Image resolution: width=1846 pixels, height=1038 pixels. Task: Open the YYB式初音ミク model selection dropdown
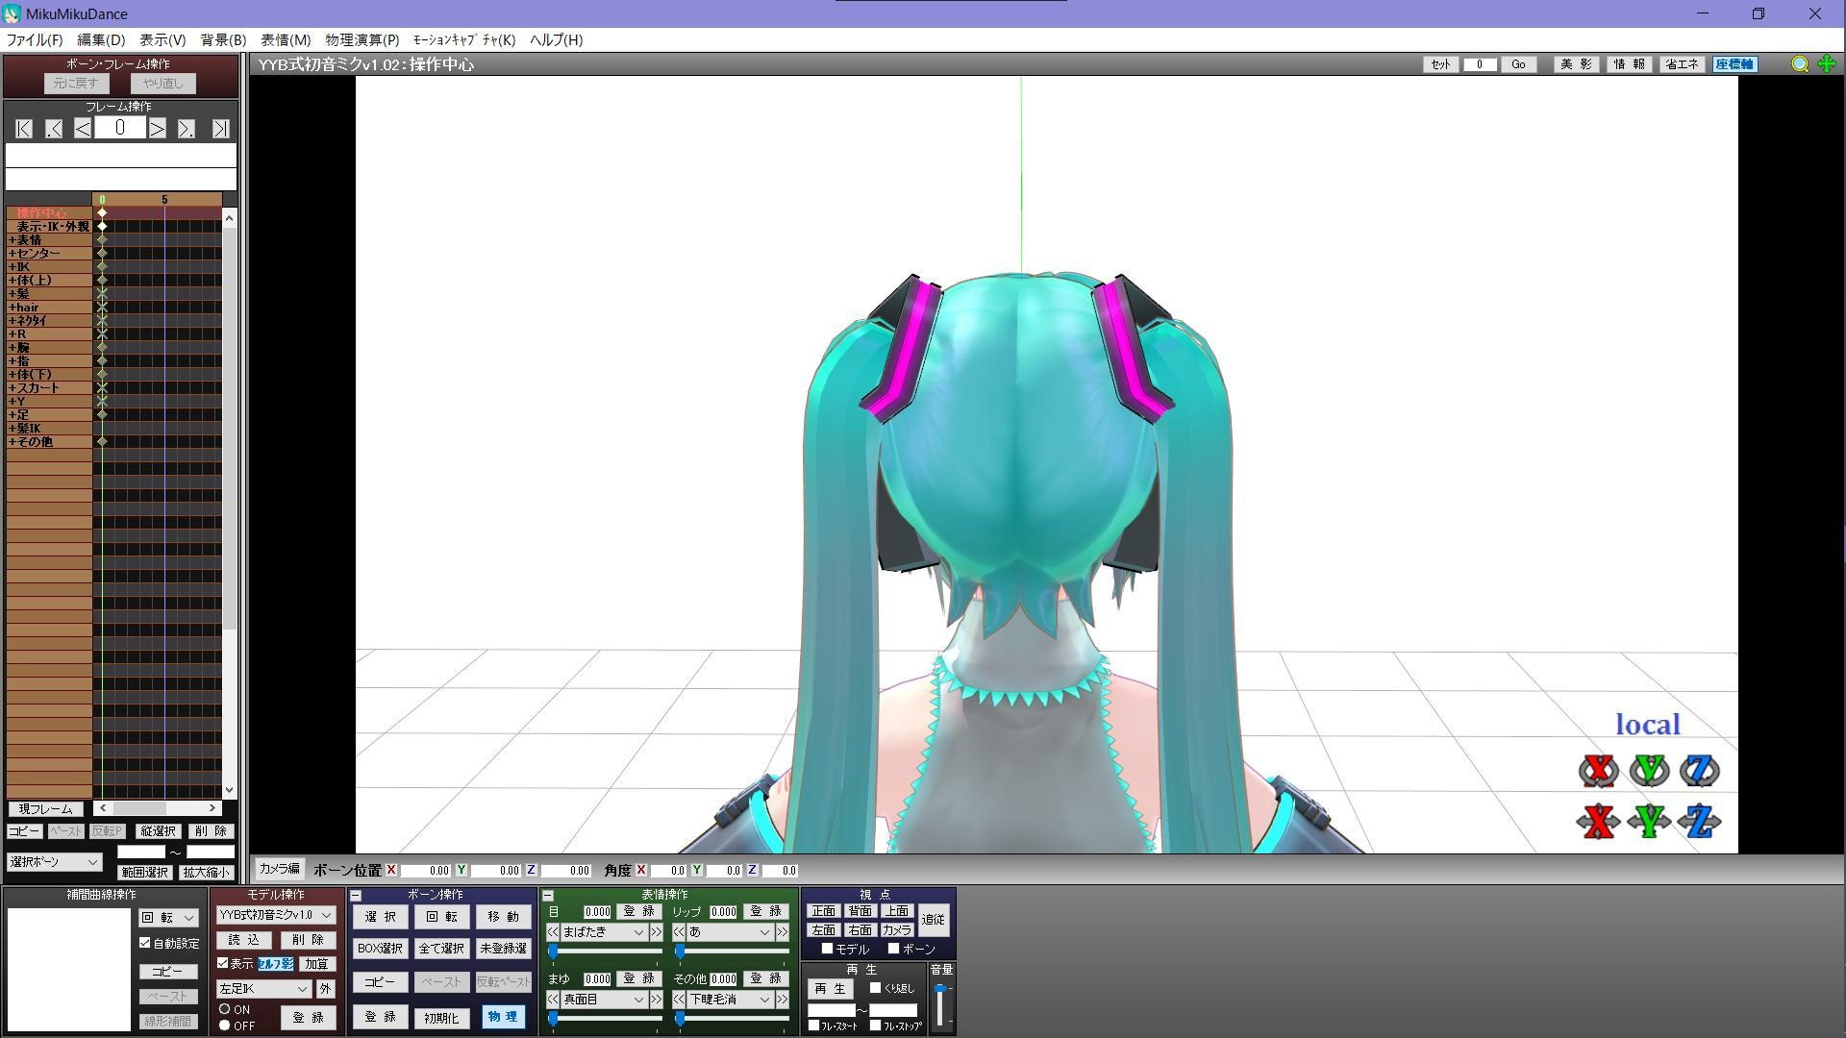pos(275,915)
